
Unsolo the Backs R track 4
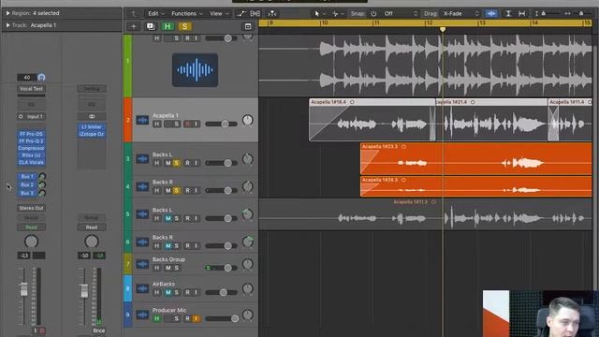coord(176,190)
